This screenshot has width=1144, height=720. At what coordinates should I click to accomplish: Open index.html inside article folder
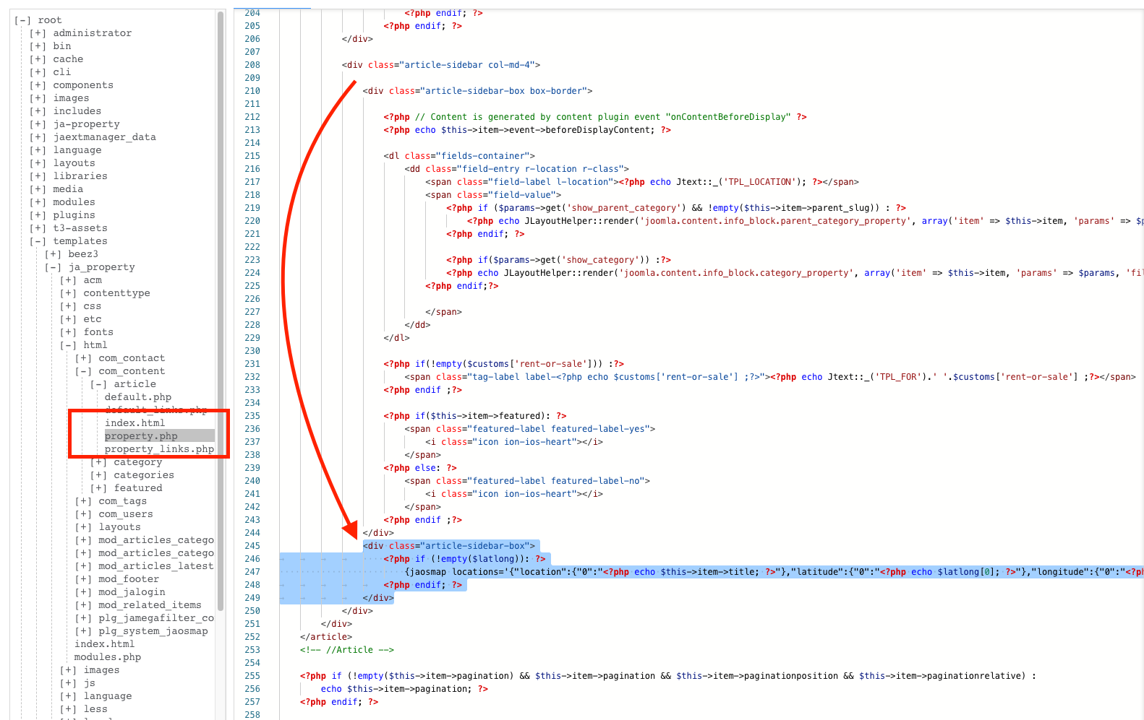(135, 423)
